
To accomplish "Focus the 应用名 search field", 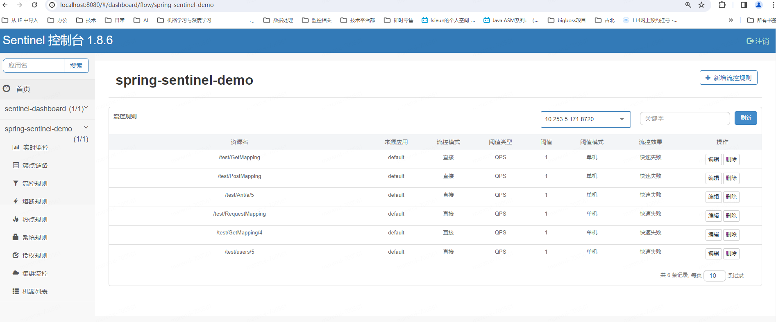I will [34, 65].
